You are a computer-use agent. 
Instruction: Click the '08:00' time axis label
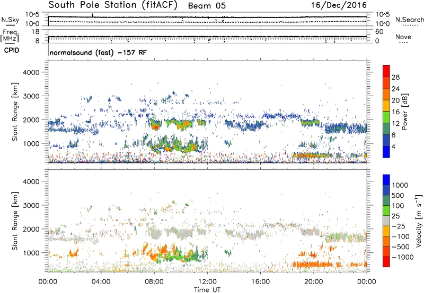pyautogui.click(x=154, y=282)
